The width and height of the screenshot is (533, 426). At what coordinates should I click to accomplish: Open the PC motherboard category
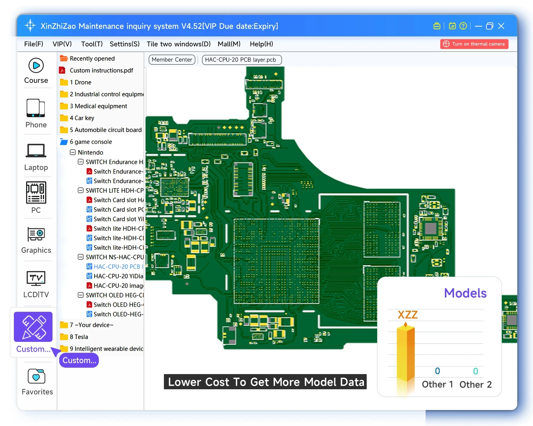coord(36,192)
